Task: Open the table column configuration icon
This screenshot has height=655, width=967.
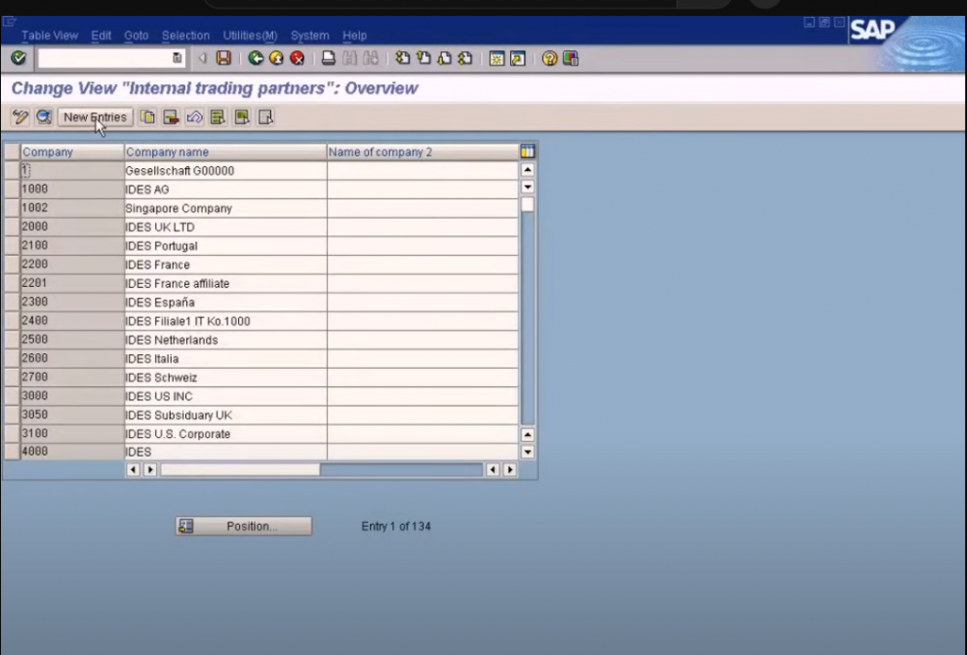Action: point(527,152)
